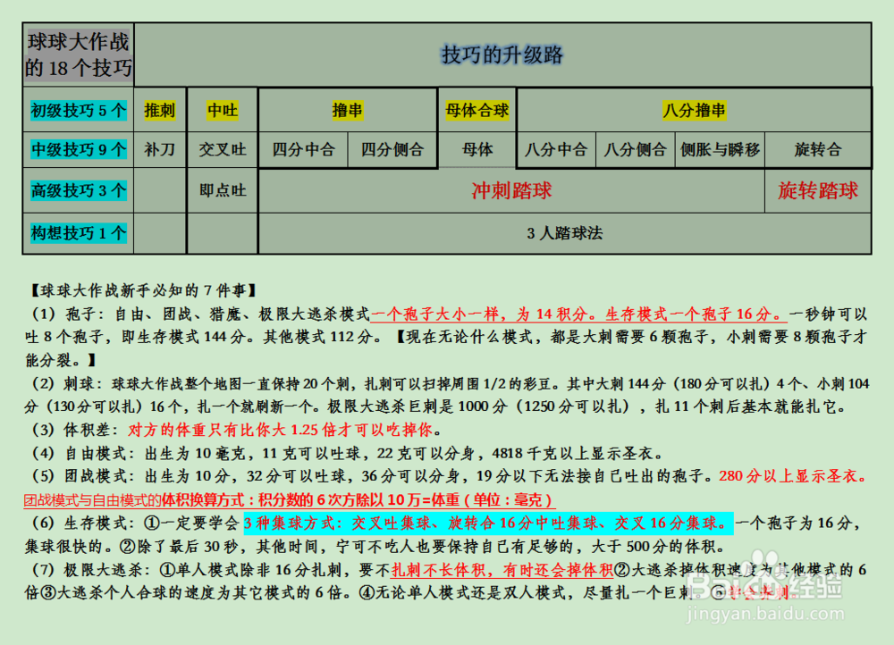Click the 补刀 cell

[x=159, y=149]
